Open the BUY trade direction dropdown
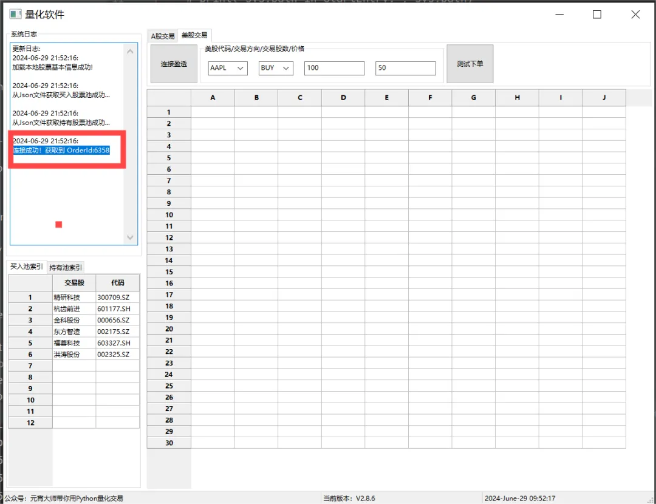656x504 pixels. pos(276,68)
